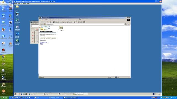Click Mis documentos taskbar button
This screenshot has height=99, width=177.
click(80, 94)
